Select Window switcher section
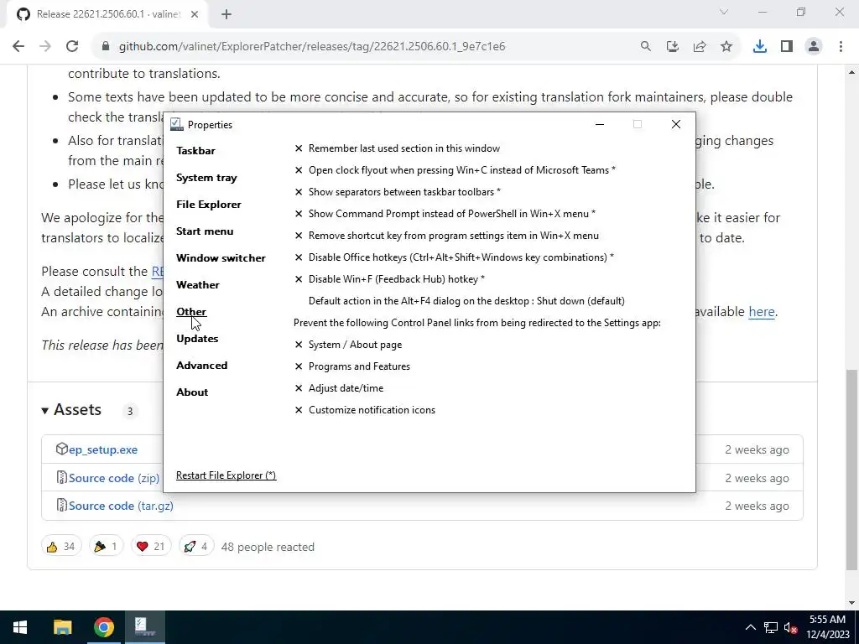This screenshot has width=859, height=644. [221, 258]
